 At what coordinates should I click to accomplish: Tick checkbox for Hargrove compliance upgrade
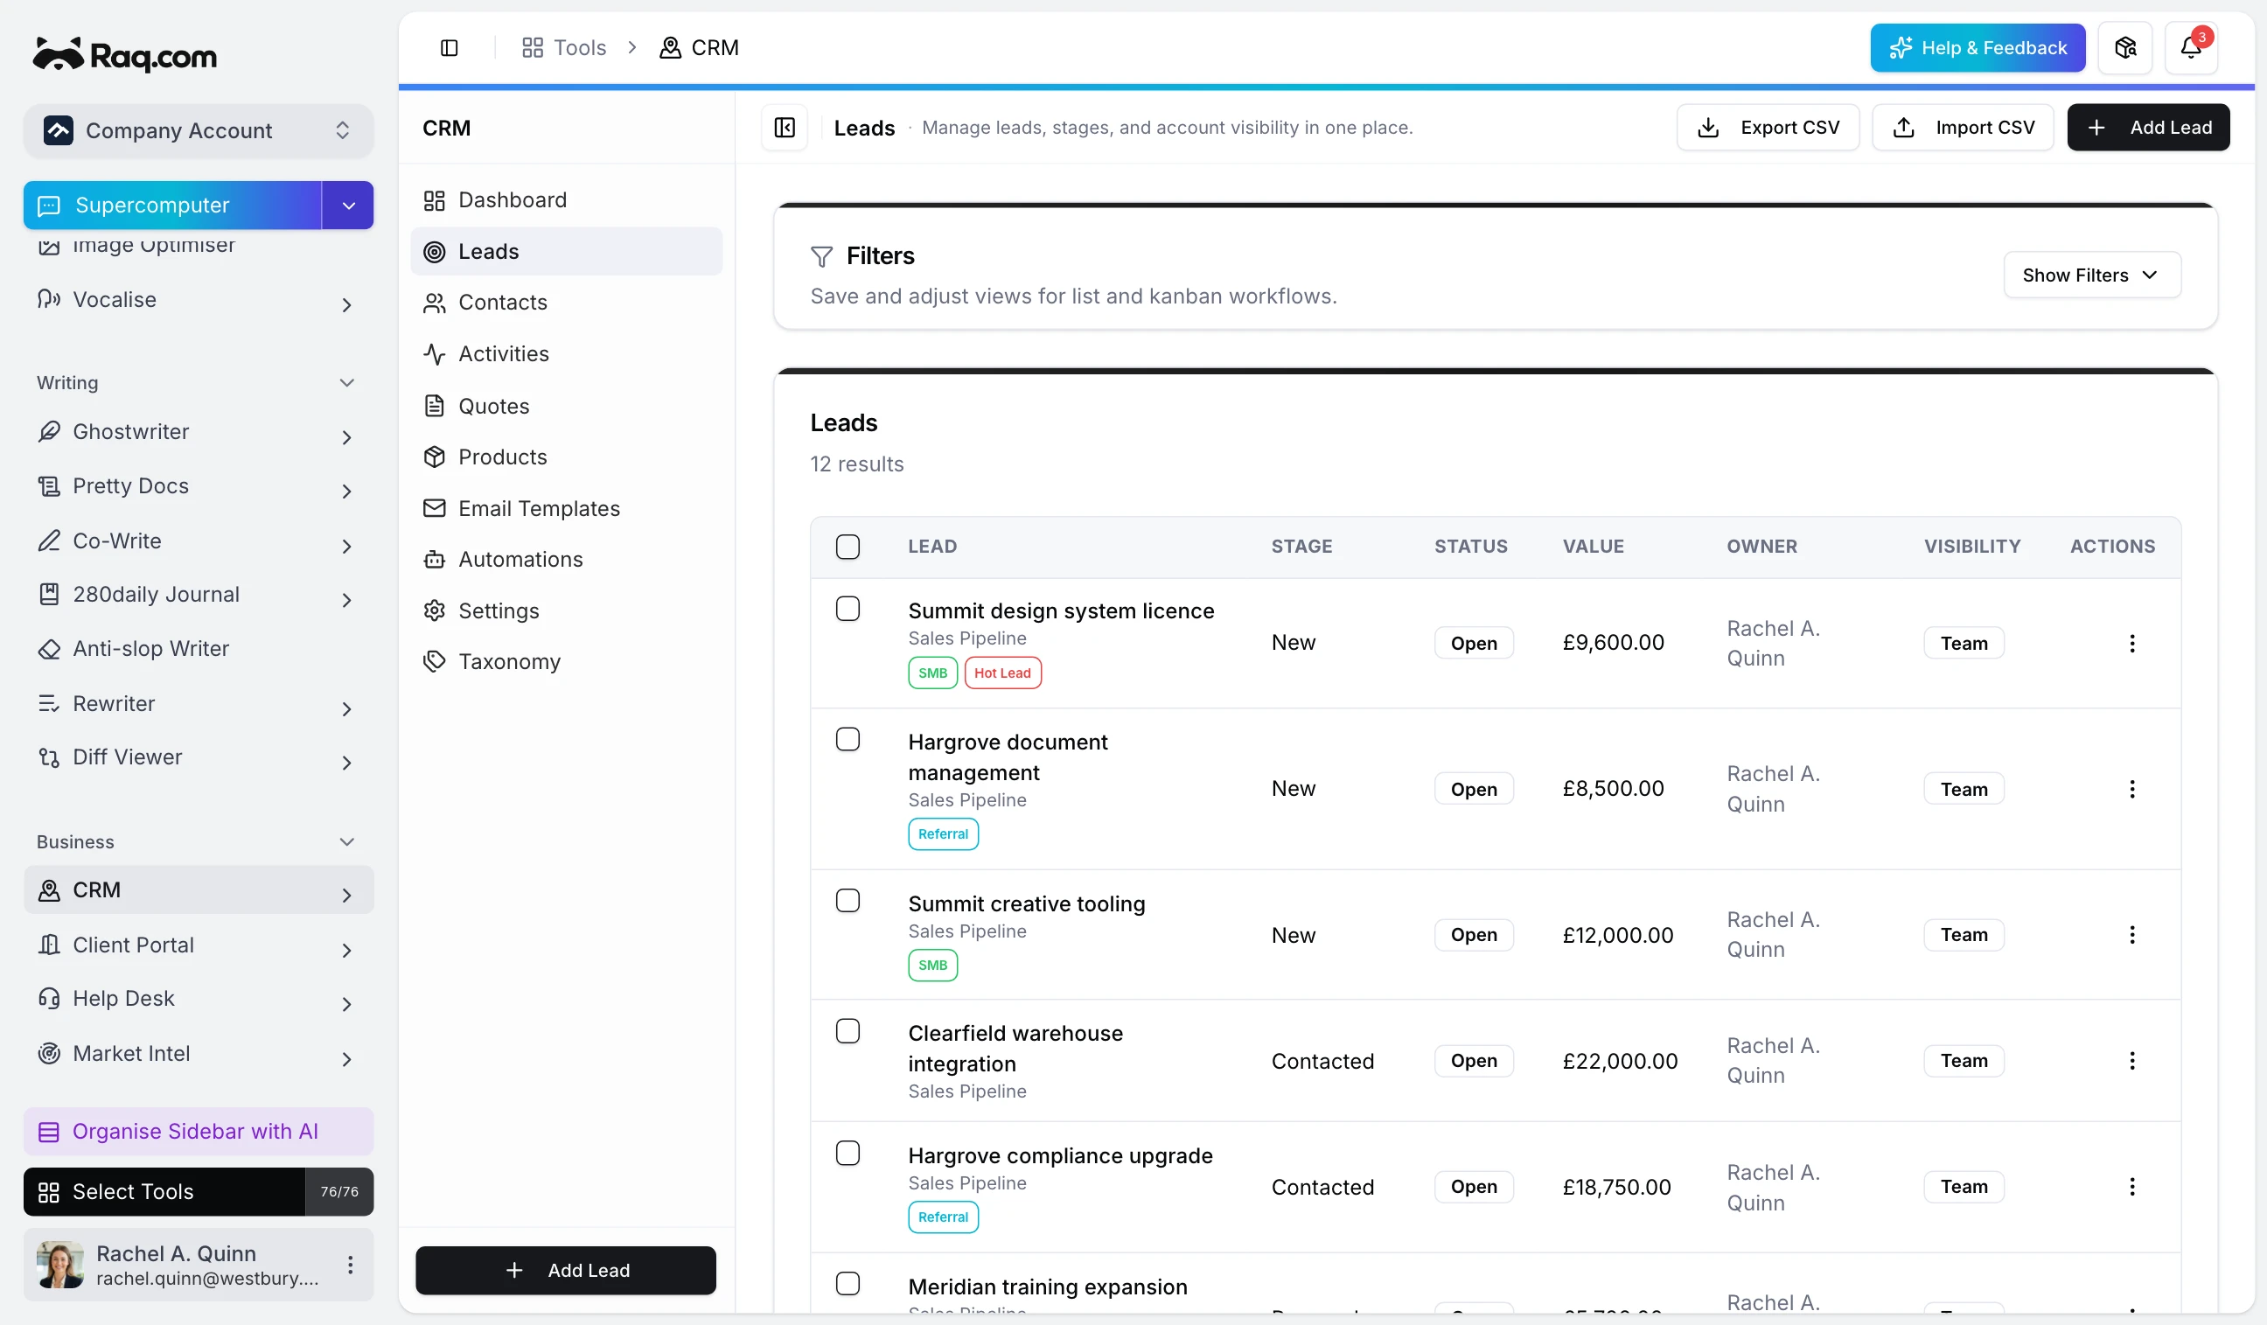(848, 1154)
